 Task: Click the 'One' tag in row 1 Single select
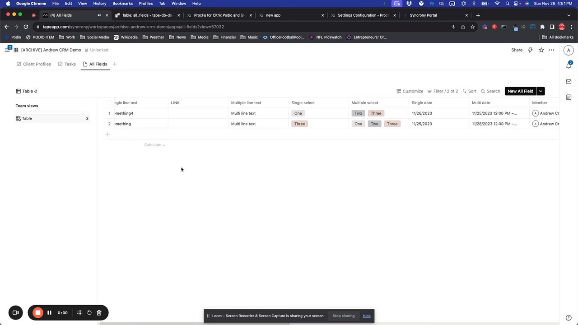tap(298, 113)
